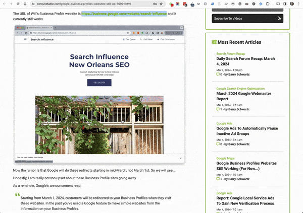Reload the page with the refresh icon
303x213 pixels.
(x=18, y=4)
